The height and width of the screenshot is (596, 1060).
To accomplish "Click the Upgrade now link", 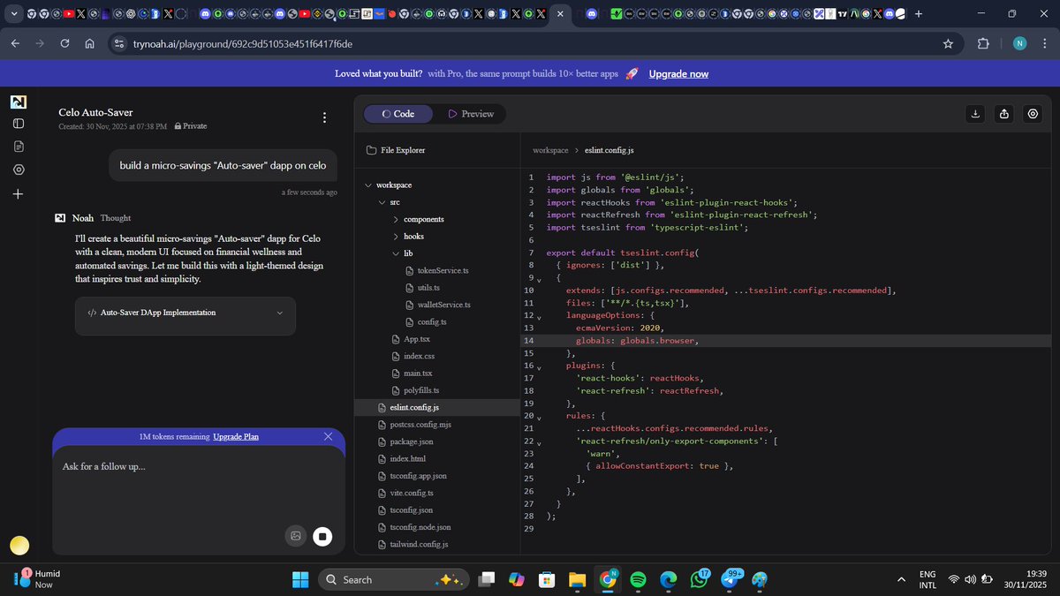I will pyautogui.click(x=678, y=74).
